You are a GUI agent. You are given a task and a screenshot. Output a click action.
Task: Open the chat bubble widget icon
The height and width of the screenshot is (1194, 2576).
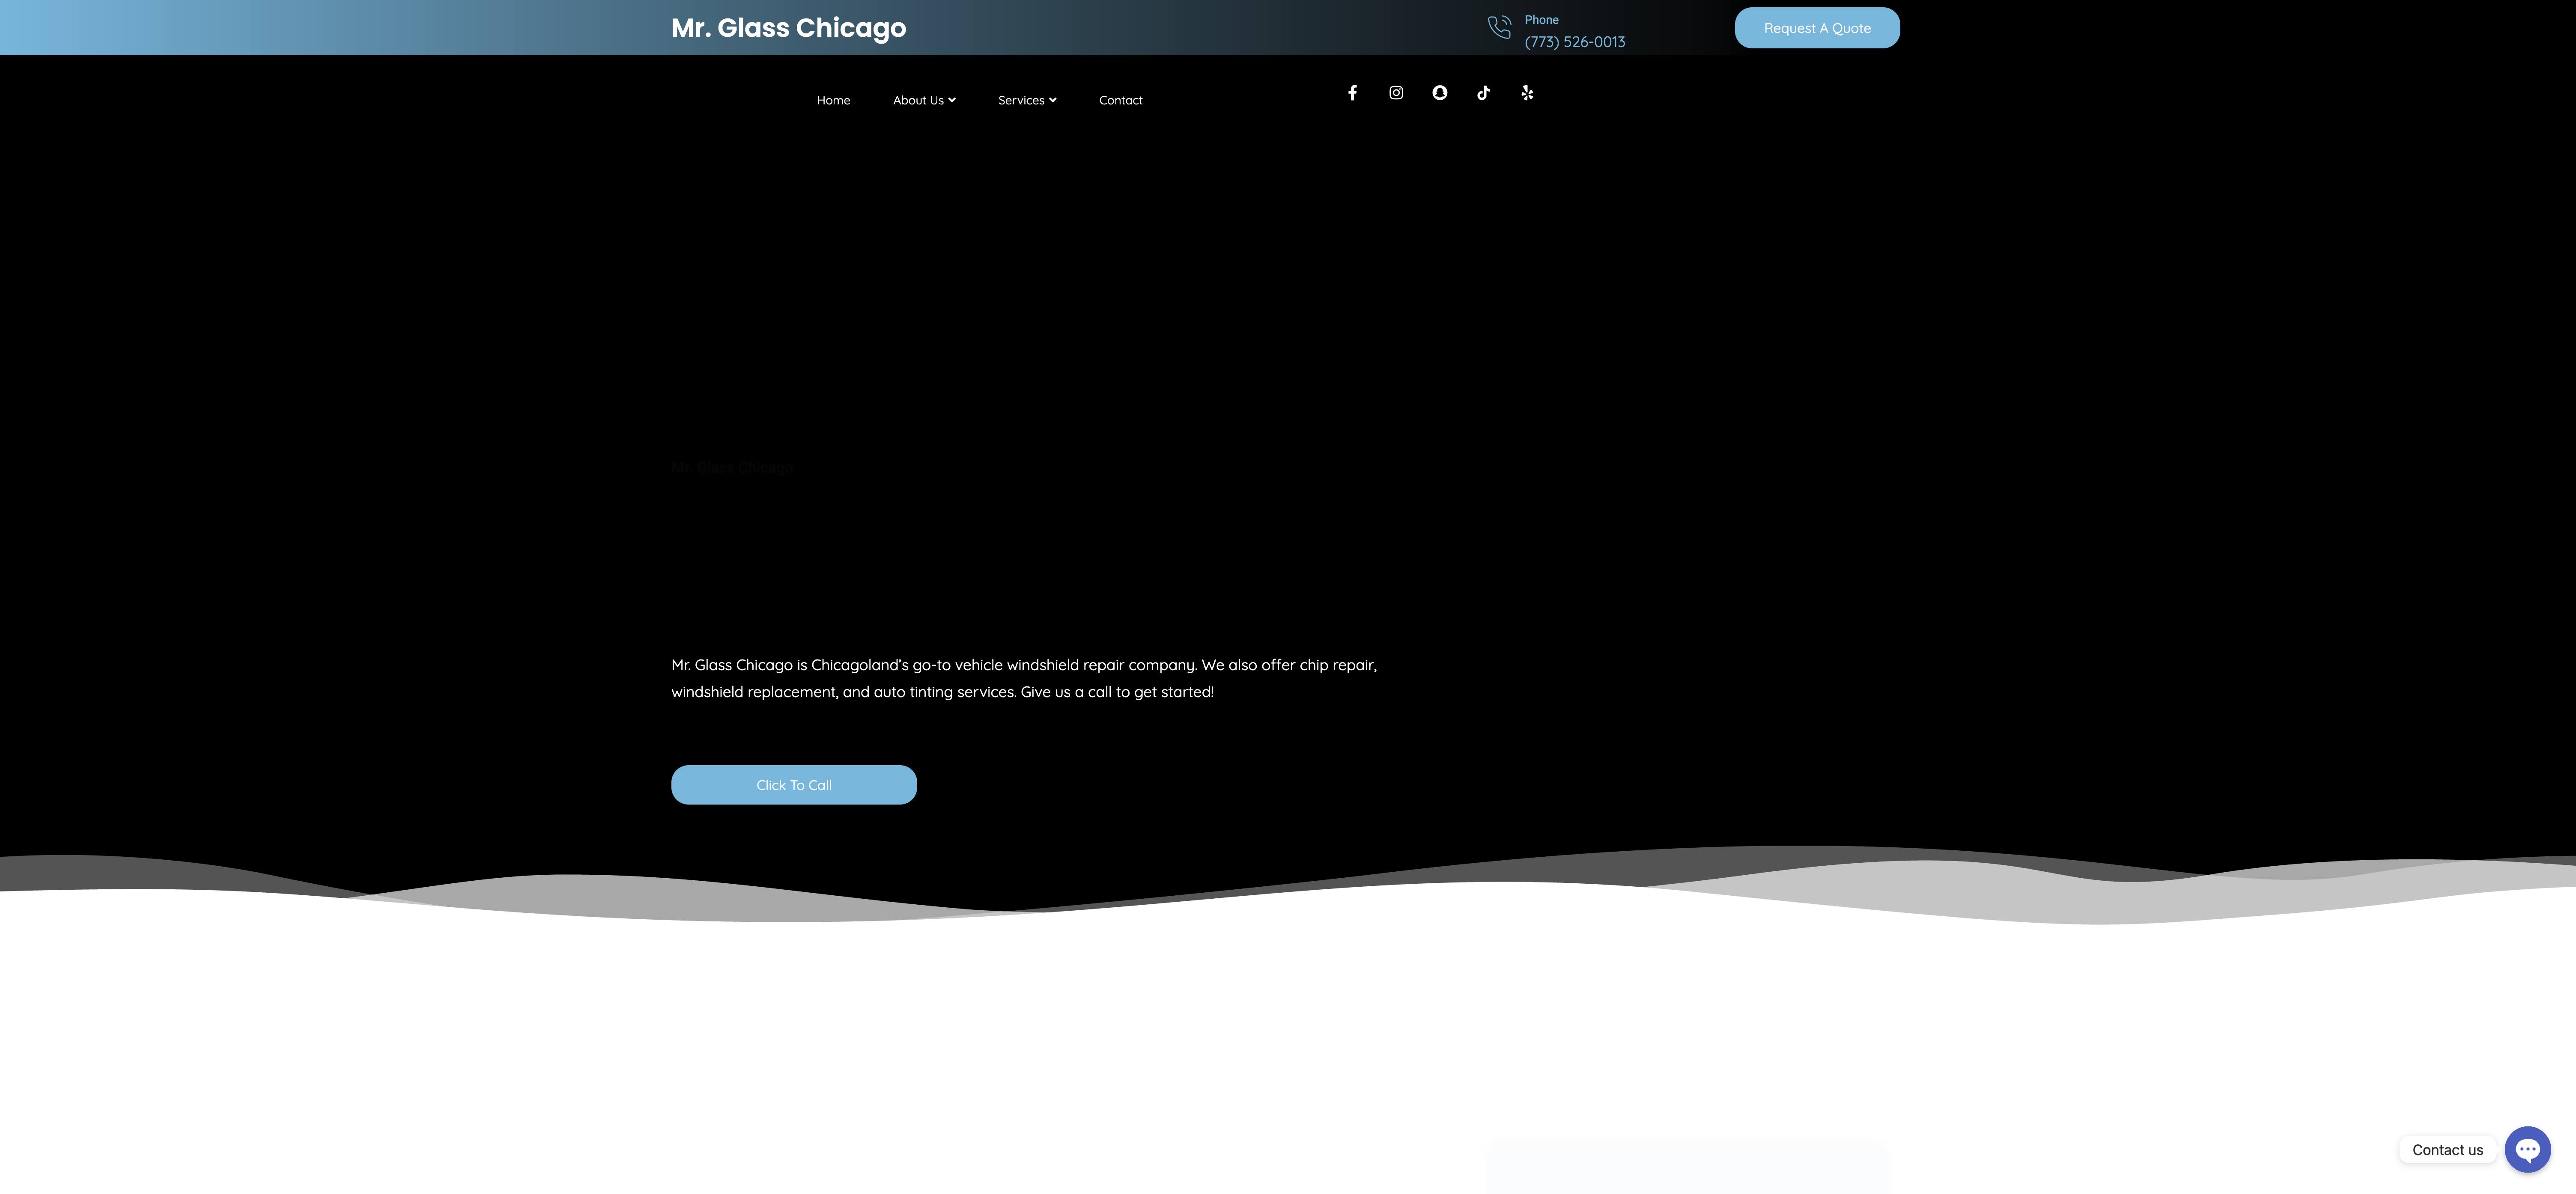point(2527,1149)
